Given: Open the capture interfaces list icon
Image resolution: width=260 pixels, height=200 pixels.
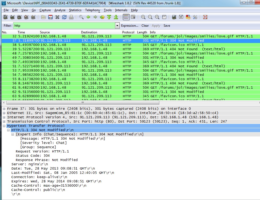Looking at the screenshot, I should coord(5,17).
